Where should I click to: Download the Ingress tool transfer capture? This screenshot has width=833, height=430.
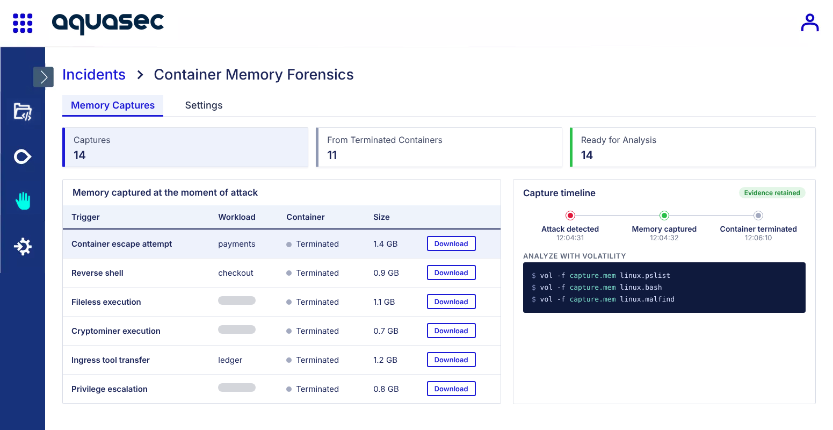tap(451, 360)
